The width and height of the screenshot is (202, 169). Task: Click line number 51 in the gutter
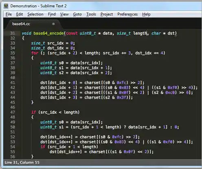(x=13, y=132)
